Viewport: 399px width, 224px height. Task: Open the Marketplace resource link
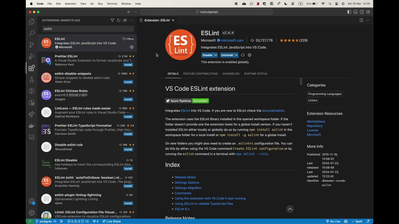pyautogui.click(x=316, y=122)
